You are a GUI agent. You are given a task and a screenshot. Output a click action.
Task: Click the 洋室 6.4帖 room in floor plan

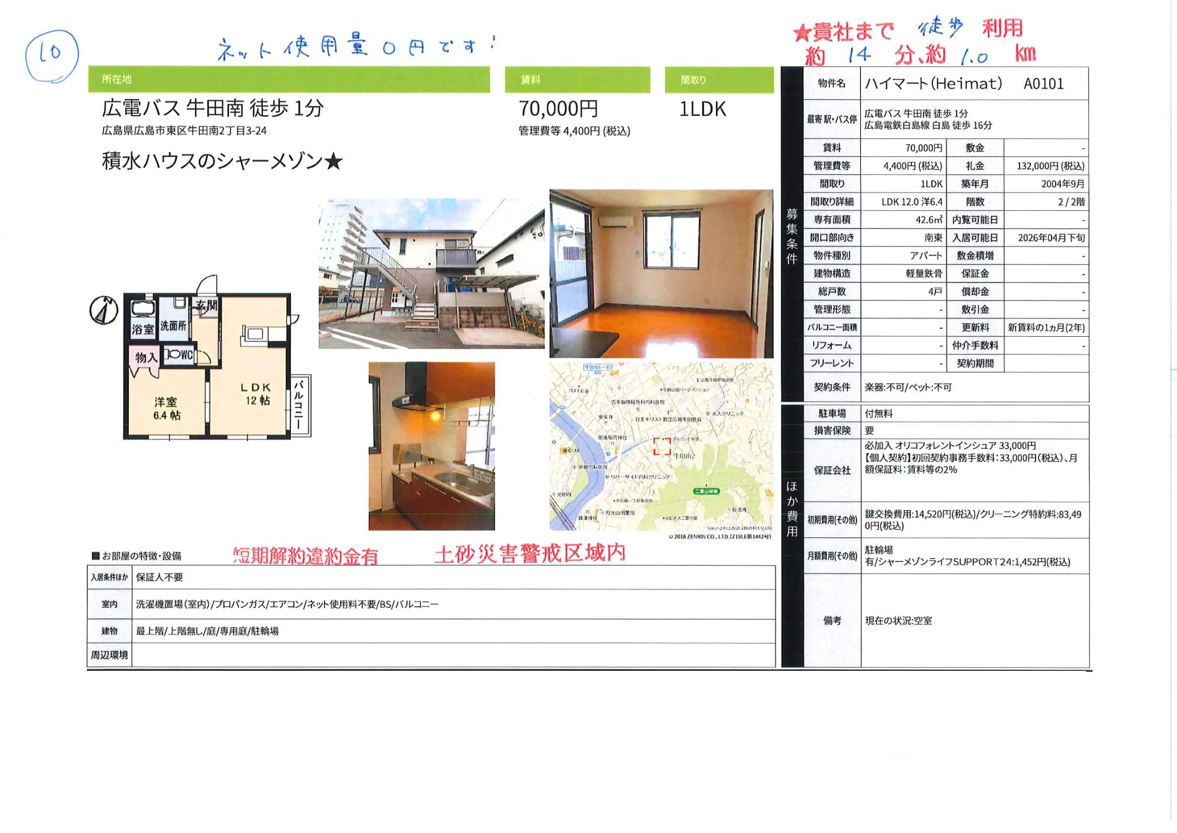click(x=167, y=408)
